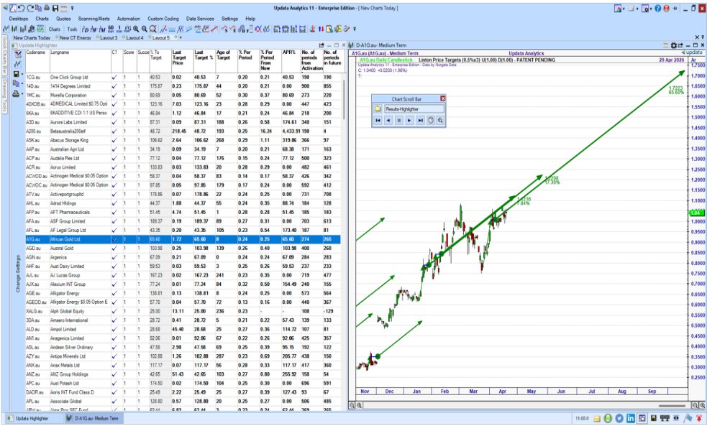Image resolution: width=707 pixels, height=426 pixels.
Task: Click the copy icon in title toolbar
Action: [x=38, y=8]
